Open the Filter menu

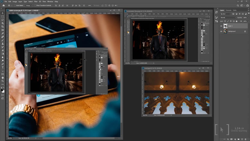click(x=36, y=2)
